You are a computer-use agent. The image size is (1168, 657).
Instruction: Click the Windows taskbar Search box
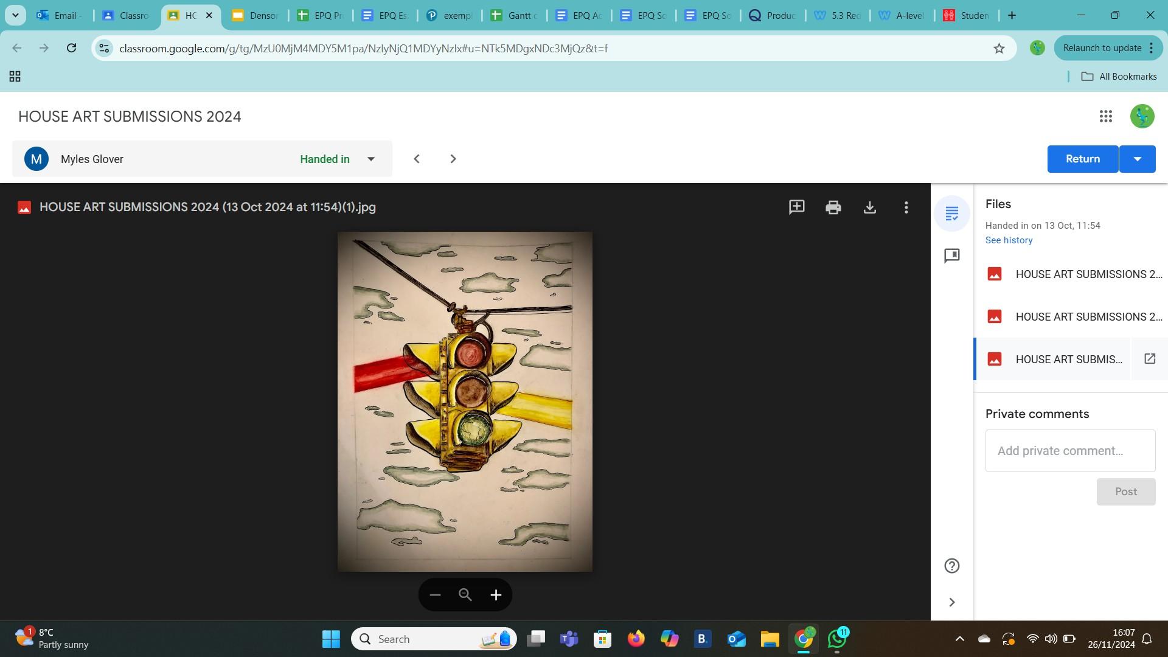click(x=434, y=639)
